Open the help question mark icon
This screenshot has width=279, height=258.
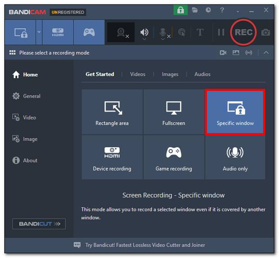point(222,10)
